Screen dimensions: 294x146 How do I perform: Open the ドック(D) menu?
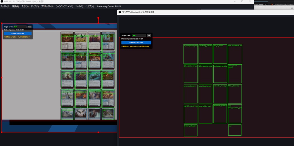tap(35, 6)
